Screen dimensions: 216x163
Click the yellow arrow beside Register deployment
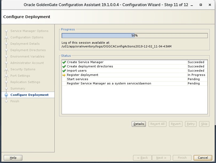coord(64,75)
